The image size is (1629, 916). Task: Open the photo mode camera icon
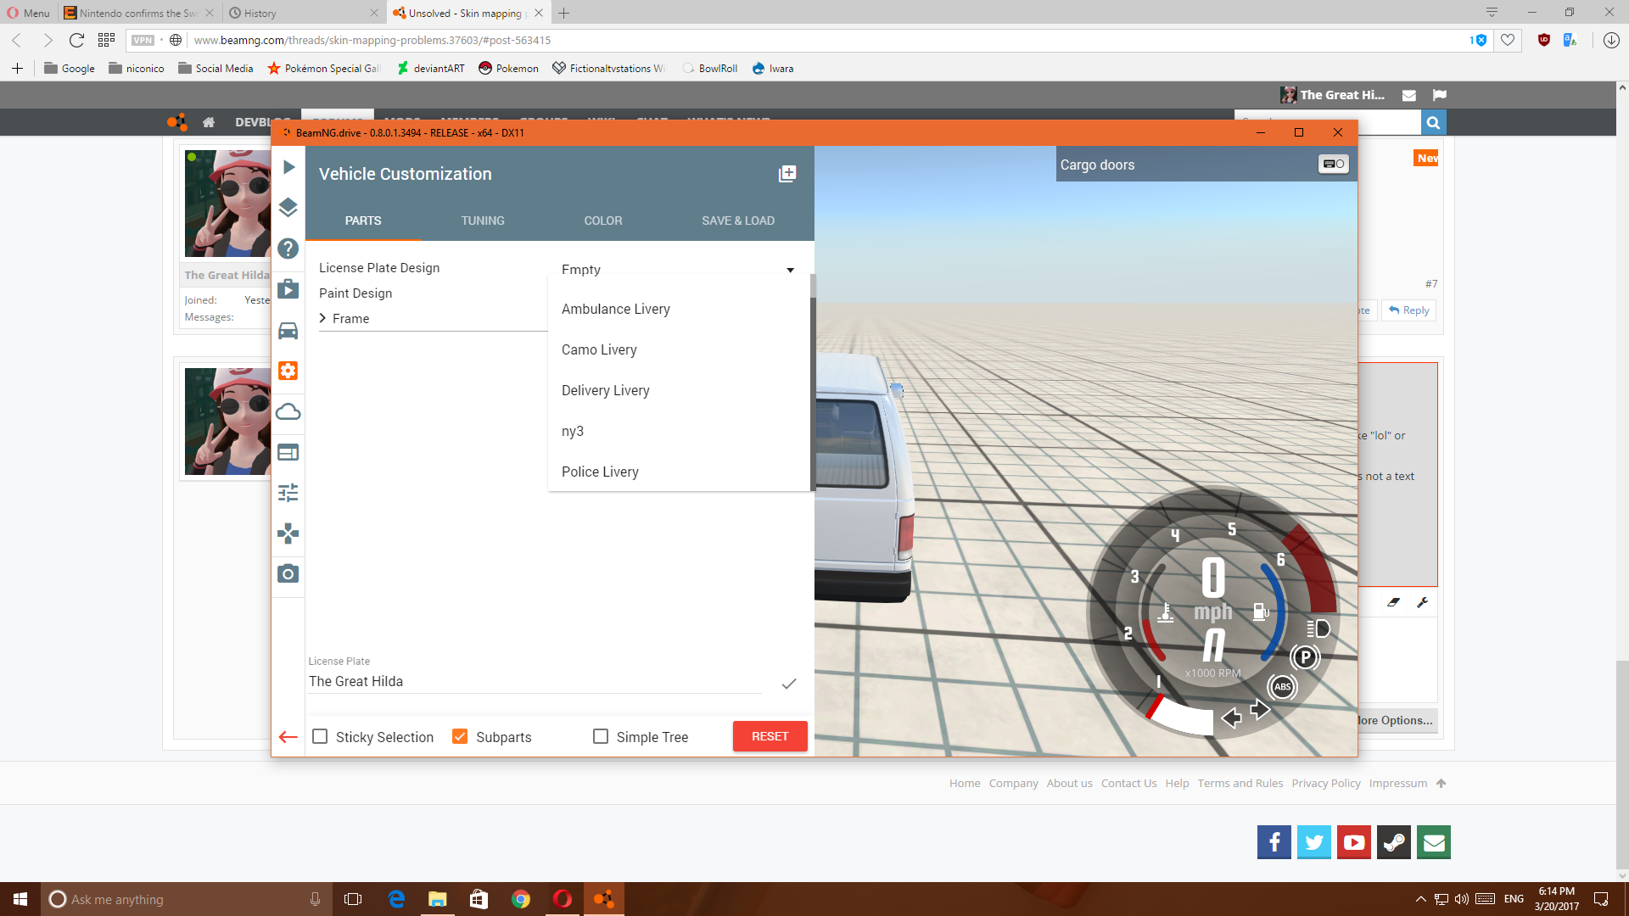click(288, 574)
